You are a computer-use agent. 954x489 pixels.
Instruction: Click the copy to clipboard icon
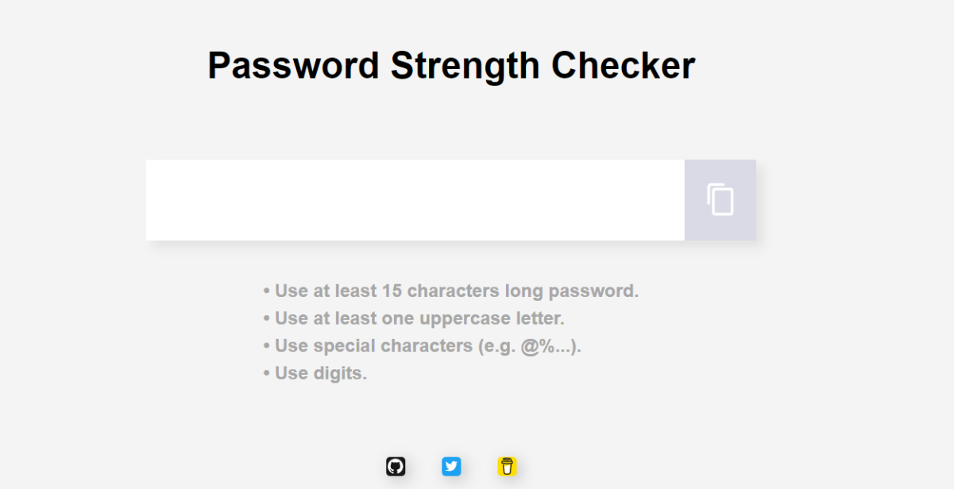coord(720,199)
